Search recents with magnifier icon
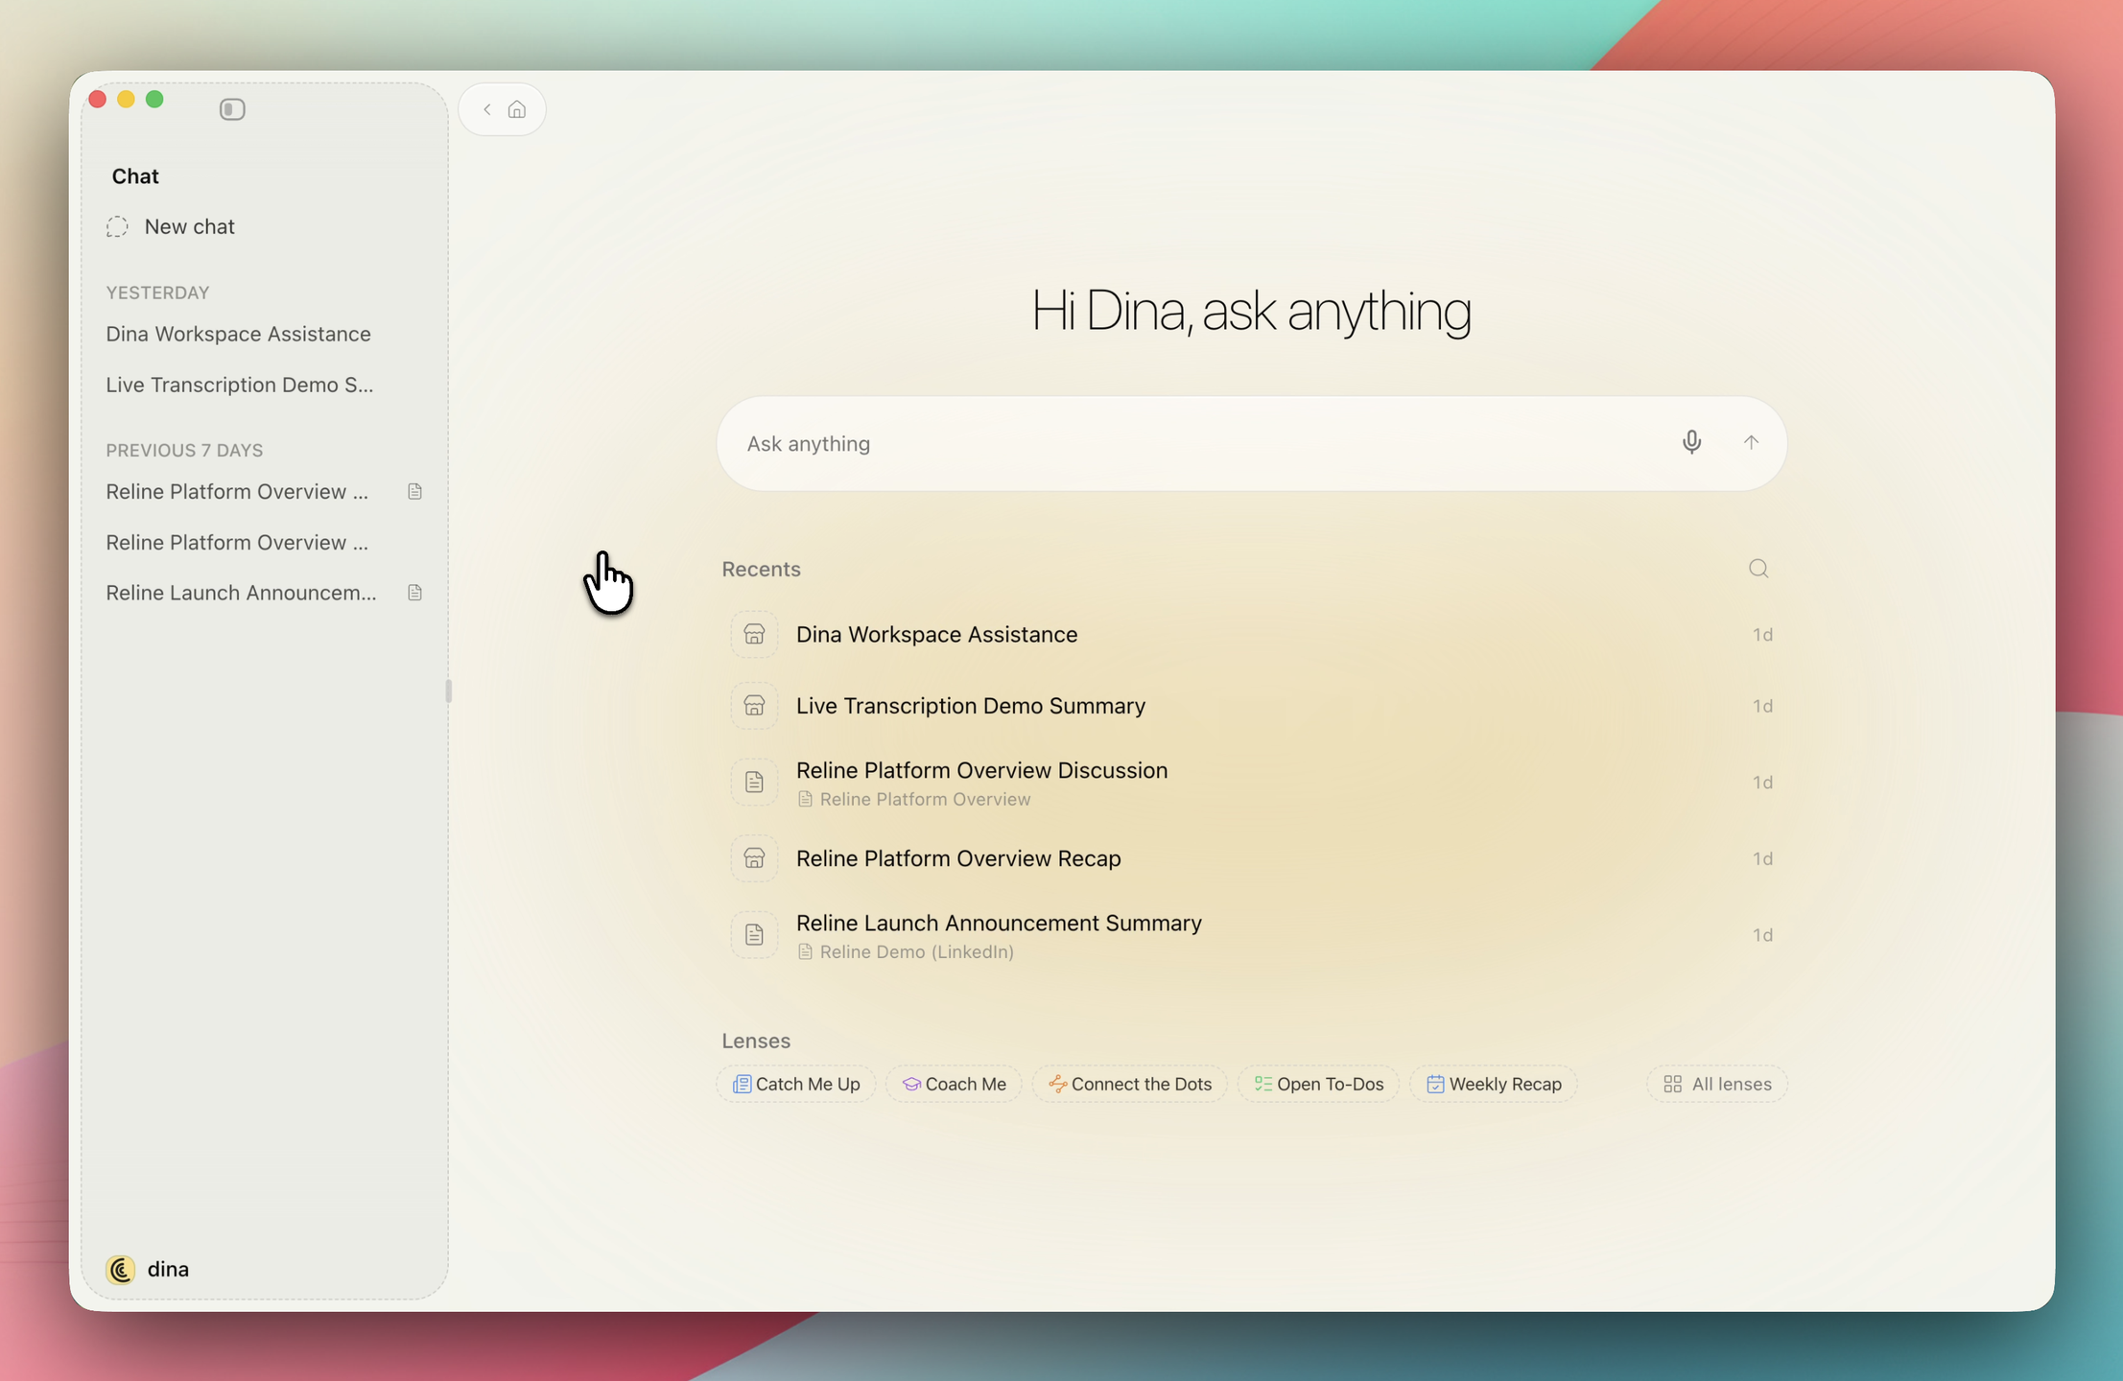The image size is (2123, 1381). [1757, 569]
